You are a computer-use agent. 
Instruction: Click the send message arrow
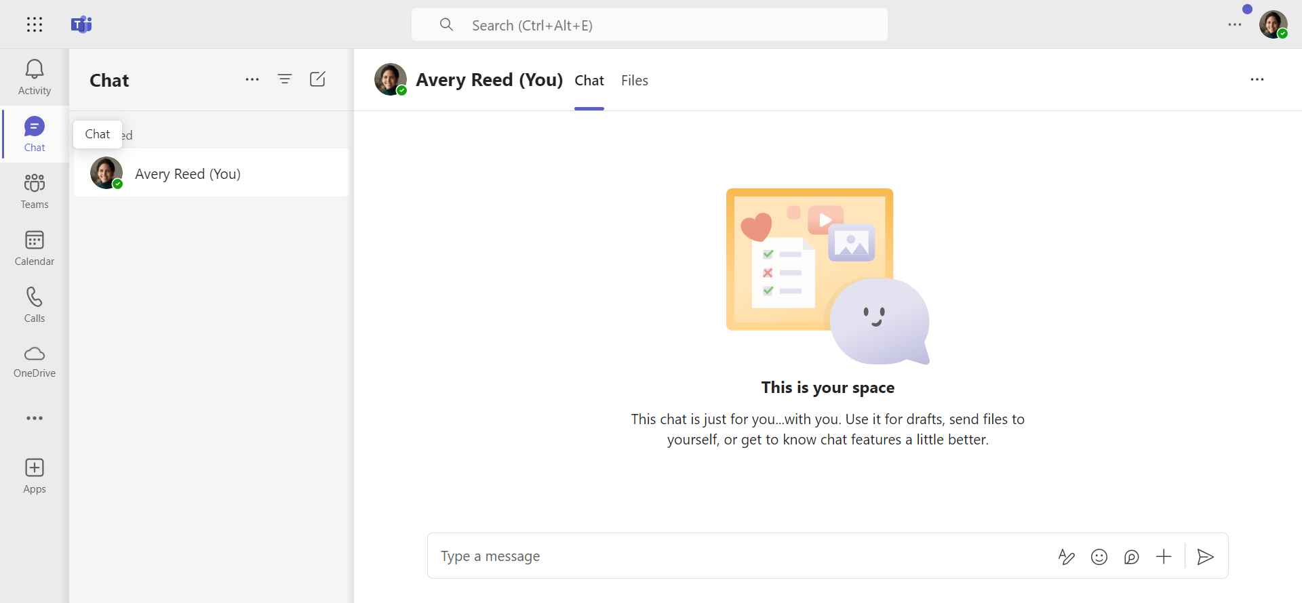point(1205,557)
